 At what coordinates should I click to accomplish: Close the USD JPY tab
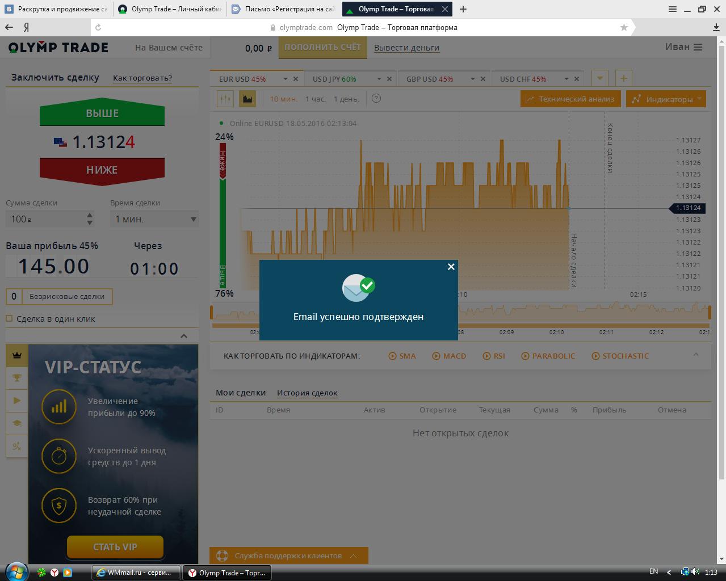(x=389, y=79)
